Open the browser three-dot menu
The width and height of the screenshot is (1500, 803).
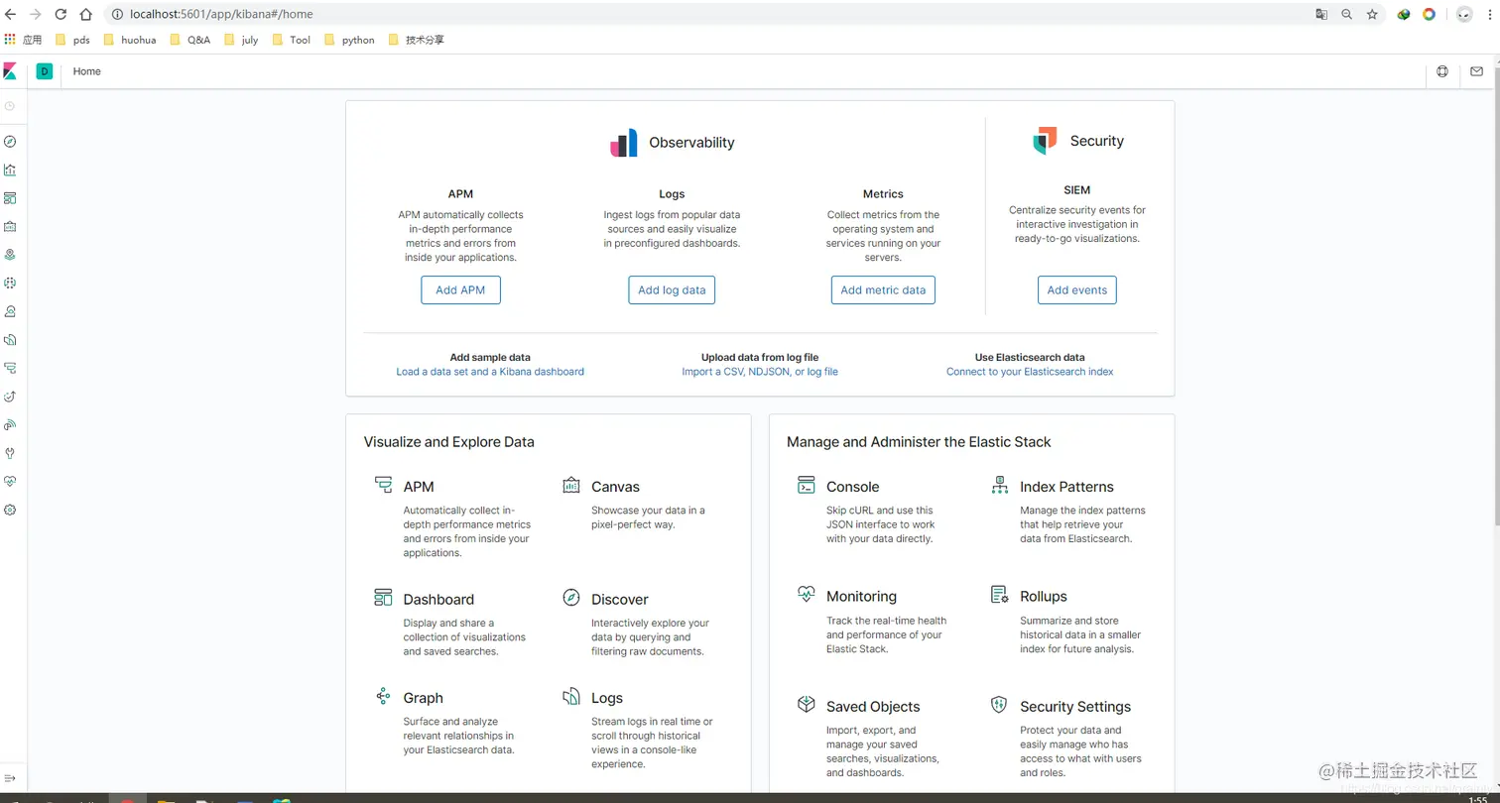tap(1489, 15)
